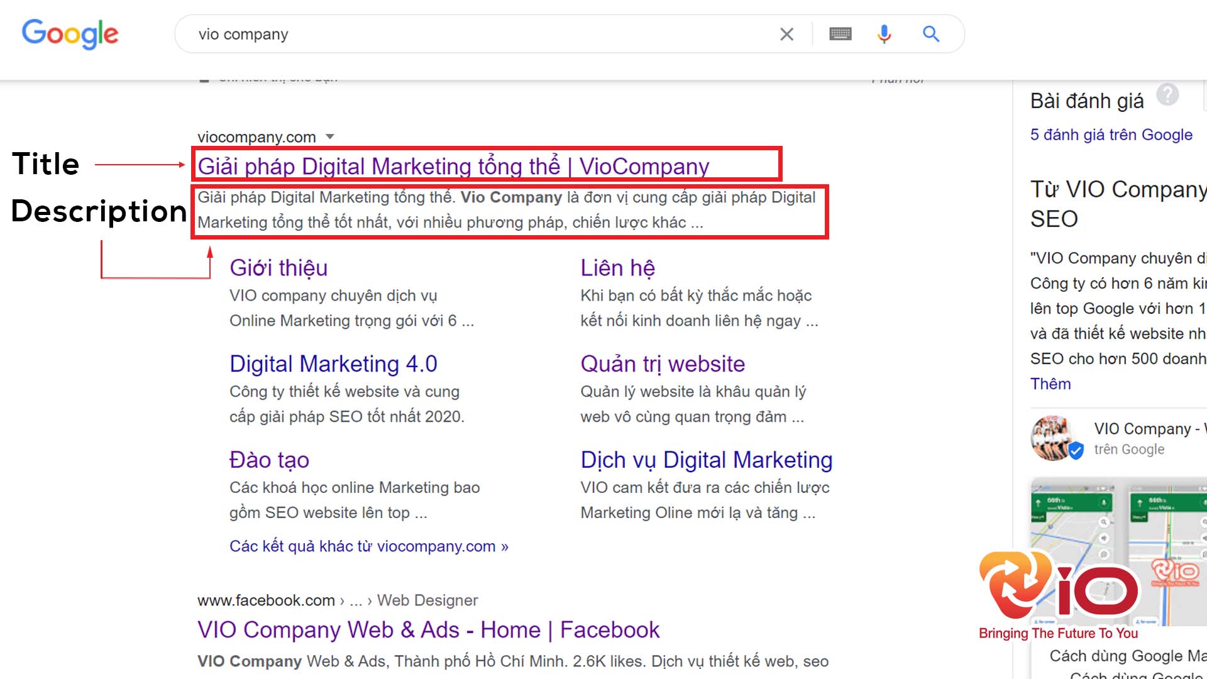Click snippet 'Công ty thiết kế website và cung'
Image resolution: width=1207 pixels, height=679 pixels.
(x=344, y=392)
